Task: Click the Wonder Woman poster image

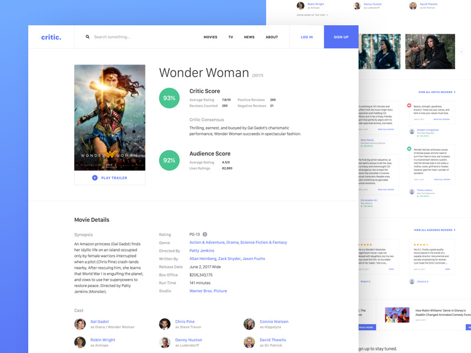Action: [x=110, y=118]
